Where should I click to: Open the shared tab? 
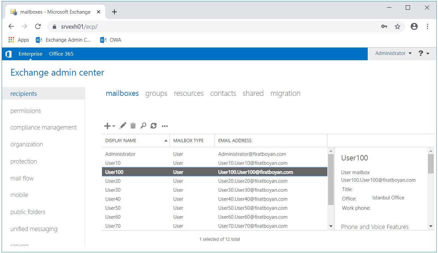(253, 94)
